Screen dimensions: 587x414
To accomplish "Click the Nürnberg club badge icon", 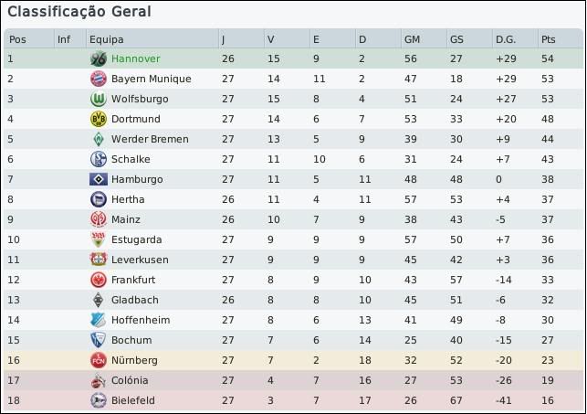I will [99, 360].
